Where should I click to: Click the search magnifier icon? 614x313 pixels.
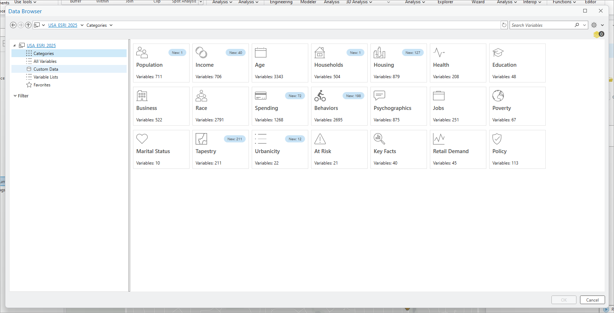tap(577, 25)
